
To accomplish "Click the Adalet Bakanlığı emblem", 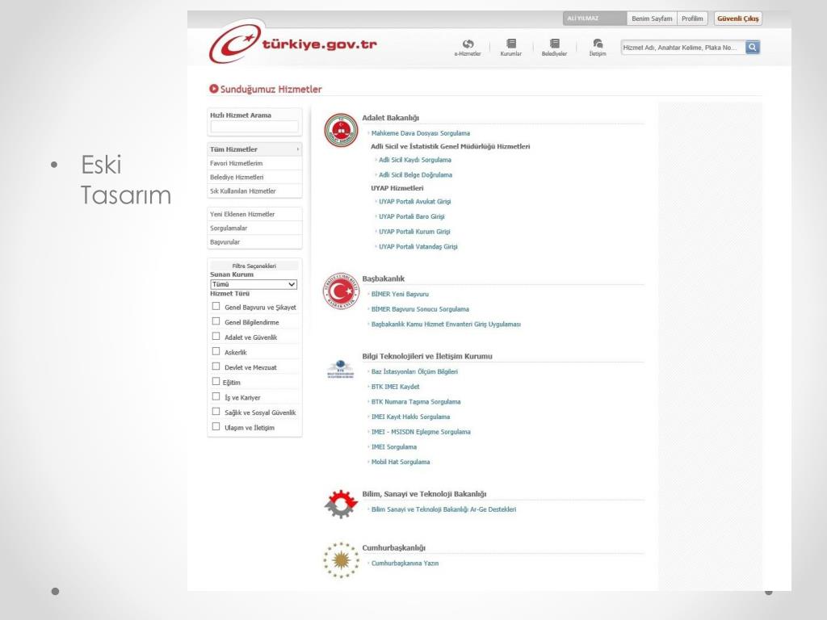I will click(341, 130).
